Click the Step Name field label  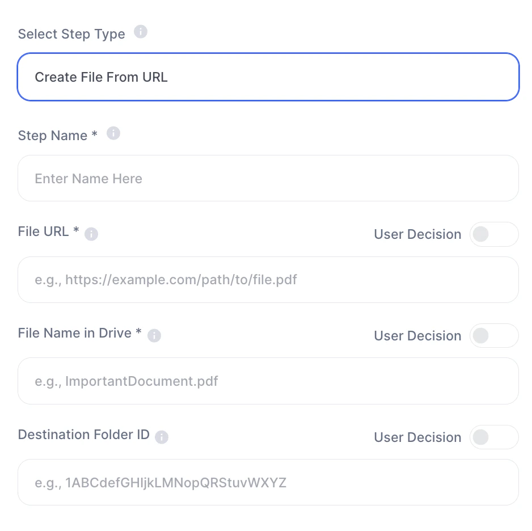(x=57, y=136)
